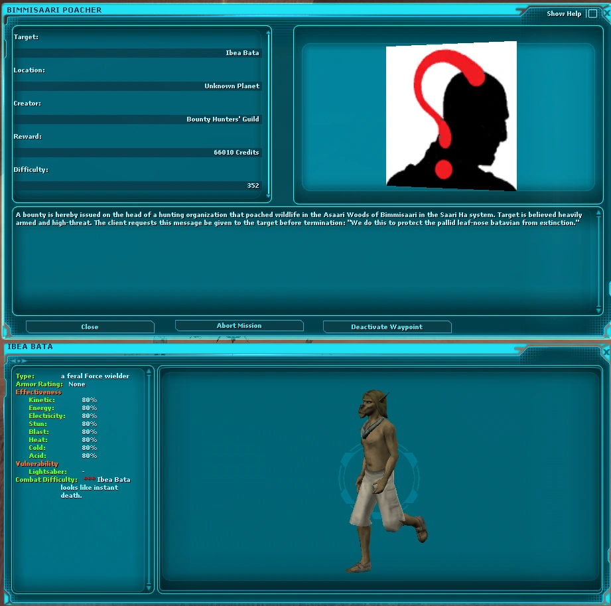Click the mystery target silhouette image

pyautogui.click(x=451, y=115)
